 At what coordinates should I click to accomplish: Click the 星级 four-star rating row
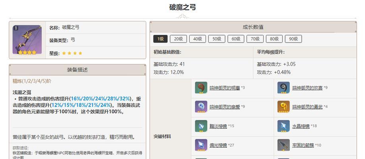[96, 53]
